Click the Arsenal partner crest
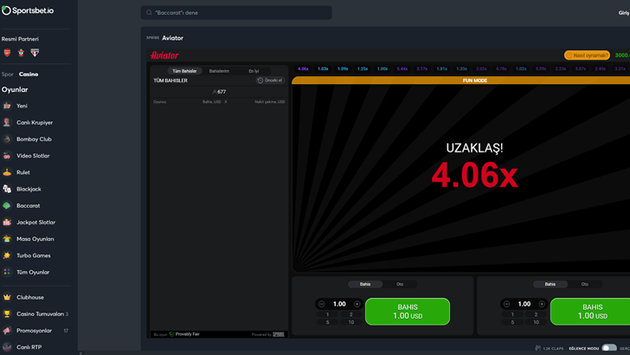The image size is (630, 355). [7, 53]
